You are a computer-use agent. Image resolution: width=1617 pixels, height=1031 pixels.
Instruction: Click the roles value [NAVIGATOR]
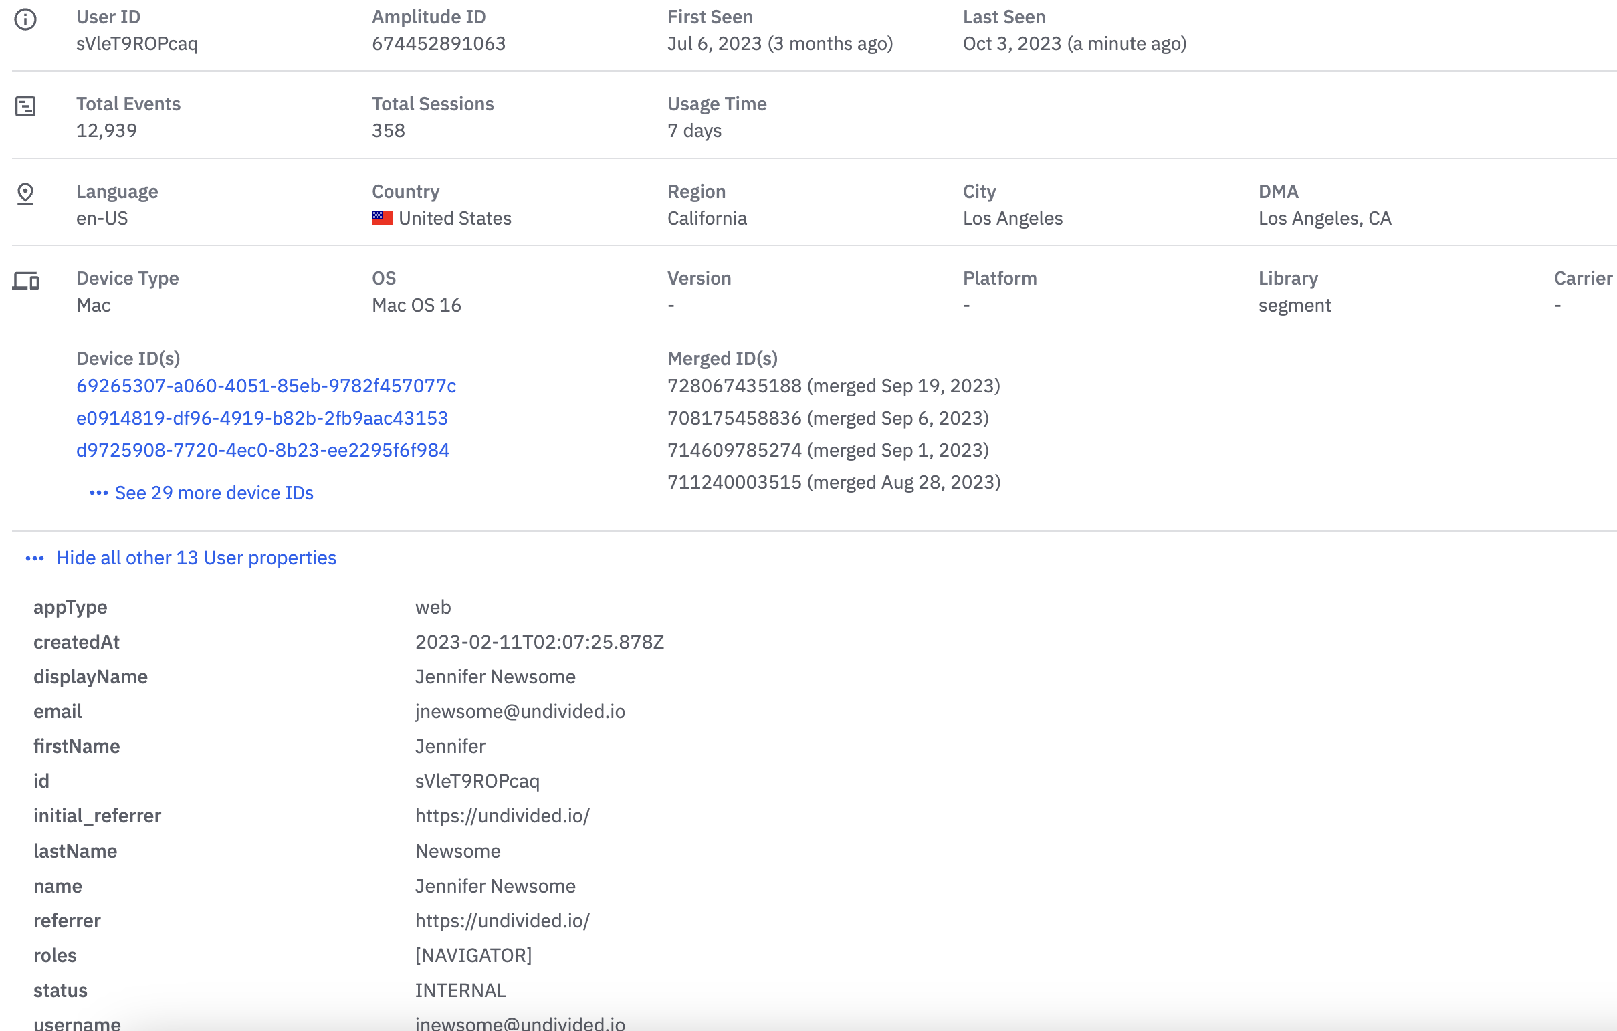coord(473,956)
